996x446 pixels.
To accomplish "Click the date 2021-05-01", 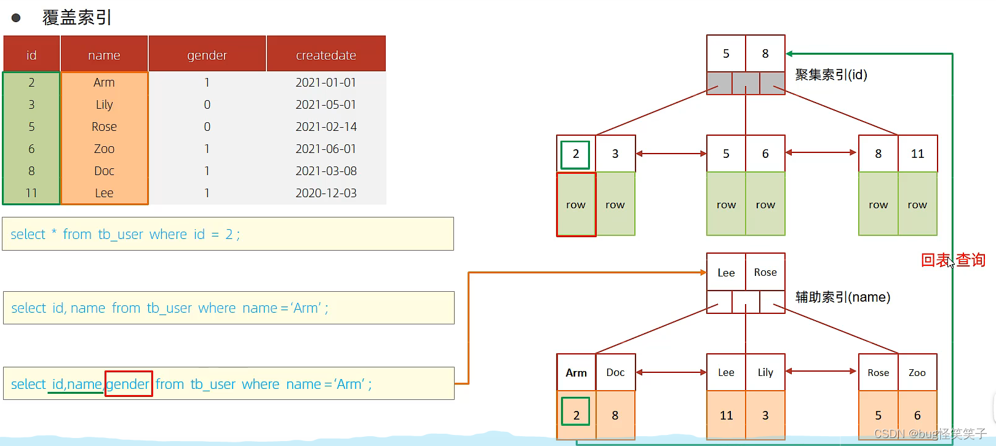I will click(326, 104).
